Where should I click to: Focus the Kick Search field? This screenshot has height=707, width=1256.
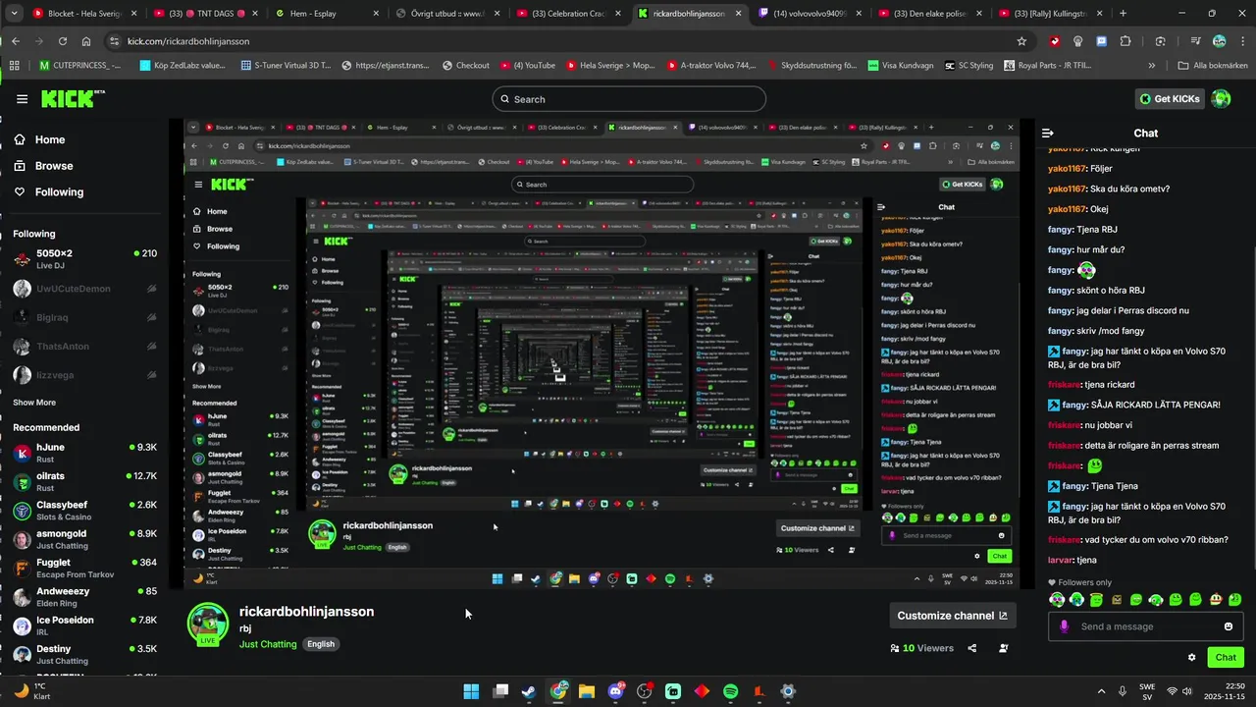(x=629, y=99)
